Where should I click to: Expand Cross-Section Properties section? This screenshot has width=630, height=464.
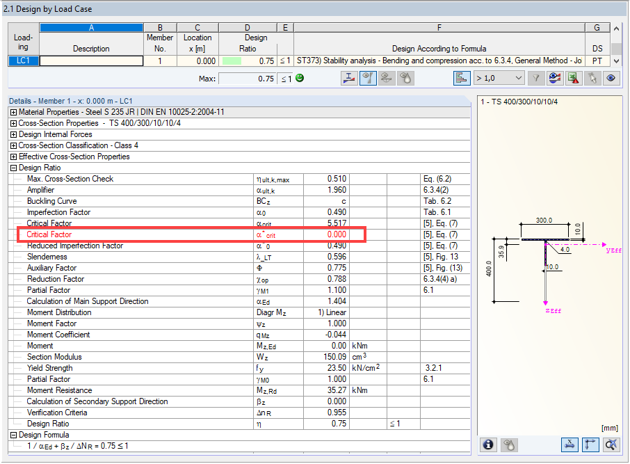click(14, 123)
